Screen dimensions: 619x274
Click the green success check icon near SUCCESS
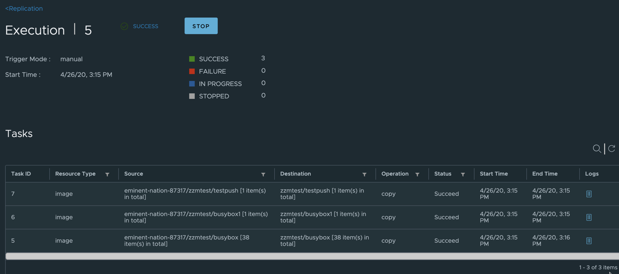(124, 26)
